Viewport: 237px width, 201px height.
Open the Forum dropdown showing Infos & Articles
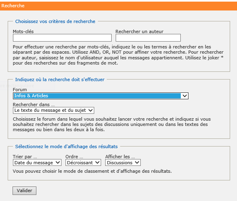point(101,96)
